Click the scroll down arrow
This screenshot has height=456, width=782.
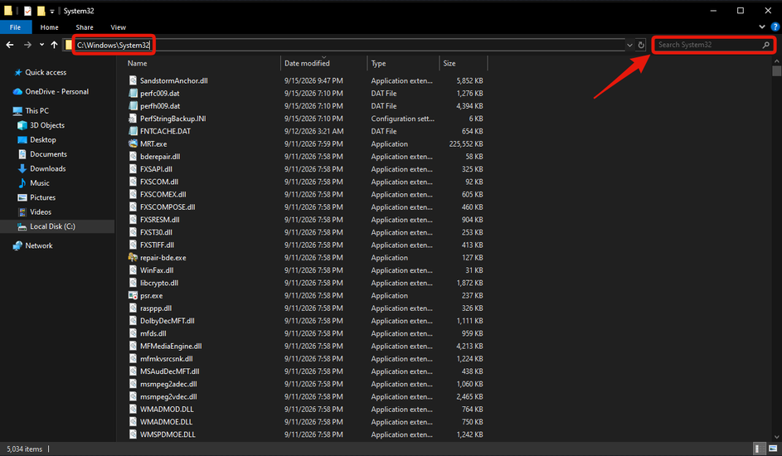pos(776,437)
